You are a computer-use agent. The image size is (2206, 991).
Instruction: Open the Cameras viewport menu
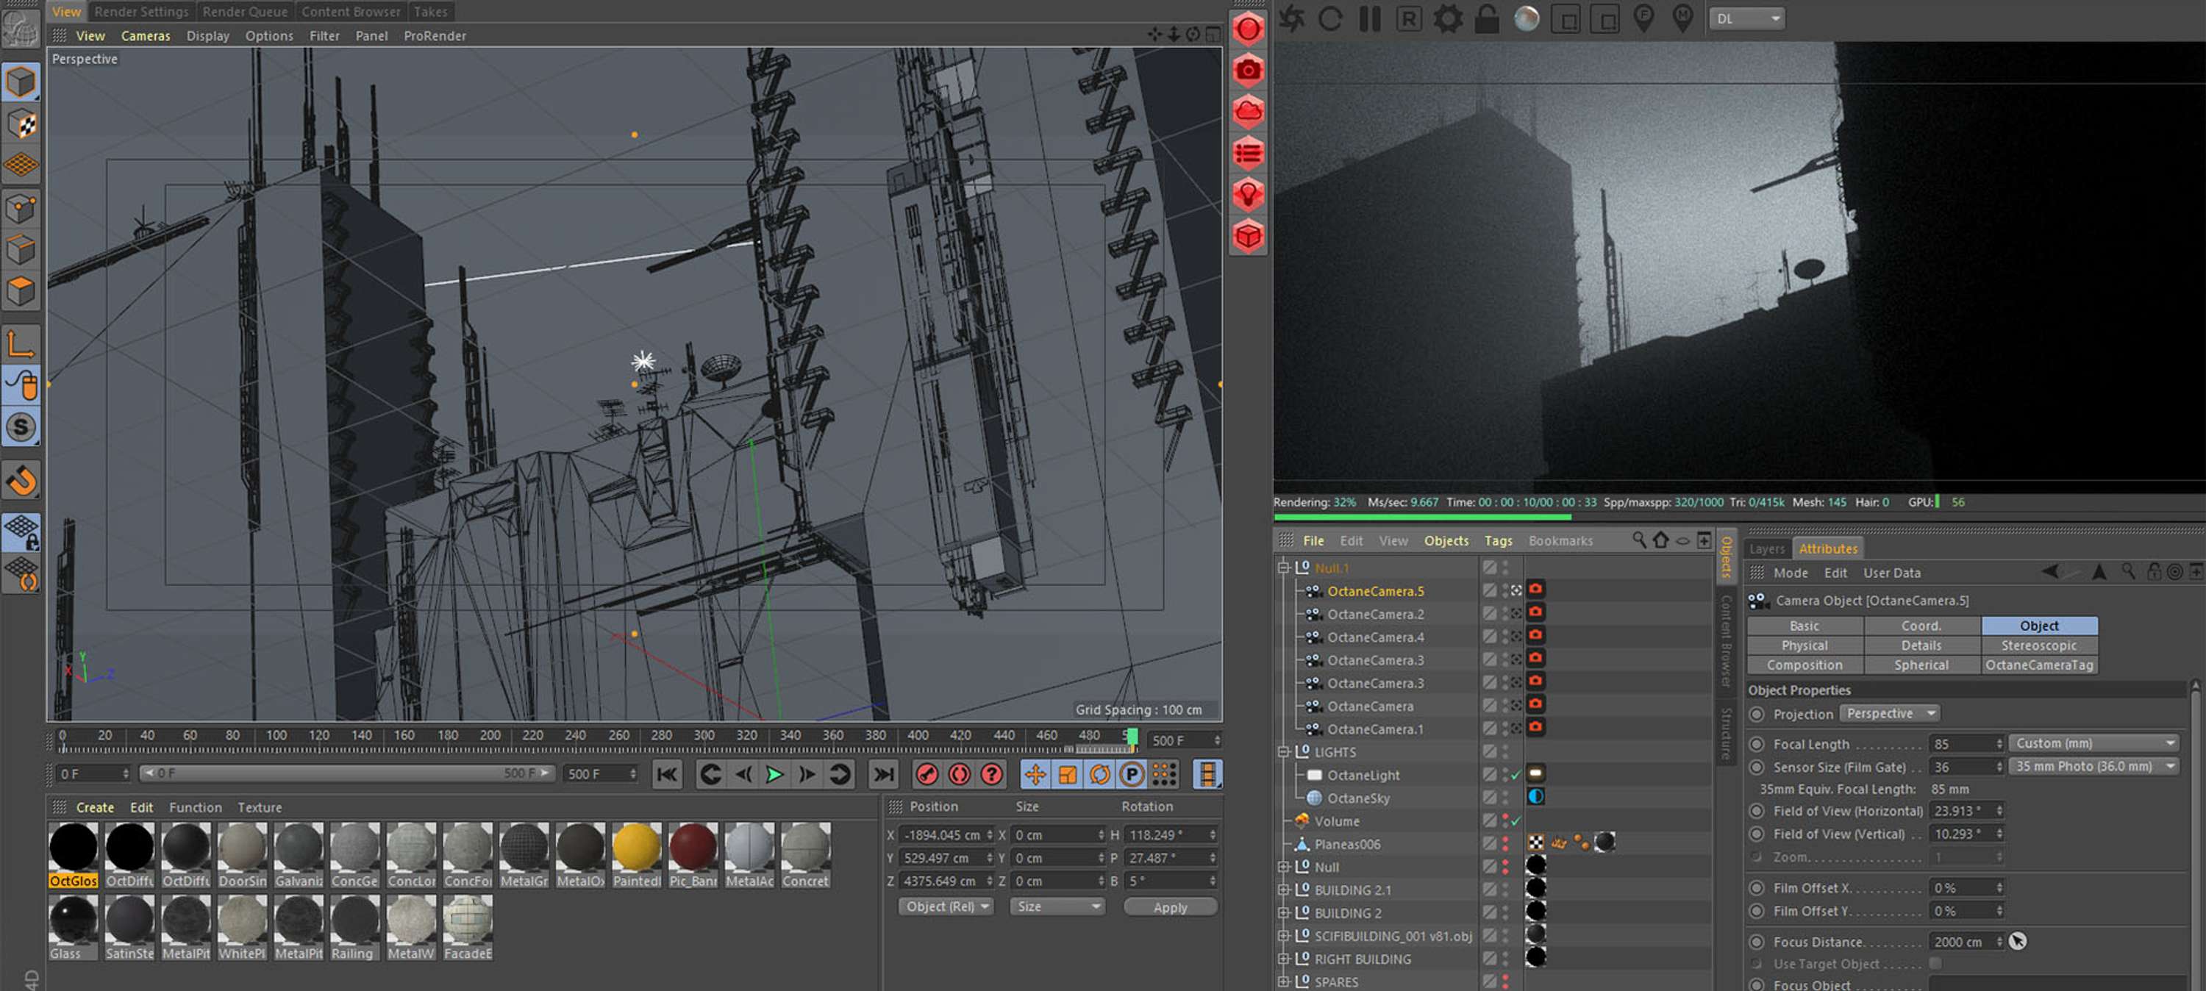pyautogui.click(x=145, y=36)
